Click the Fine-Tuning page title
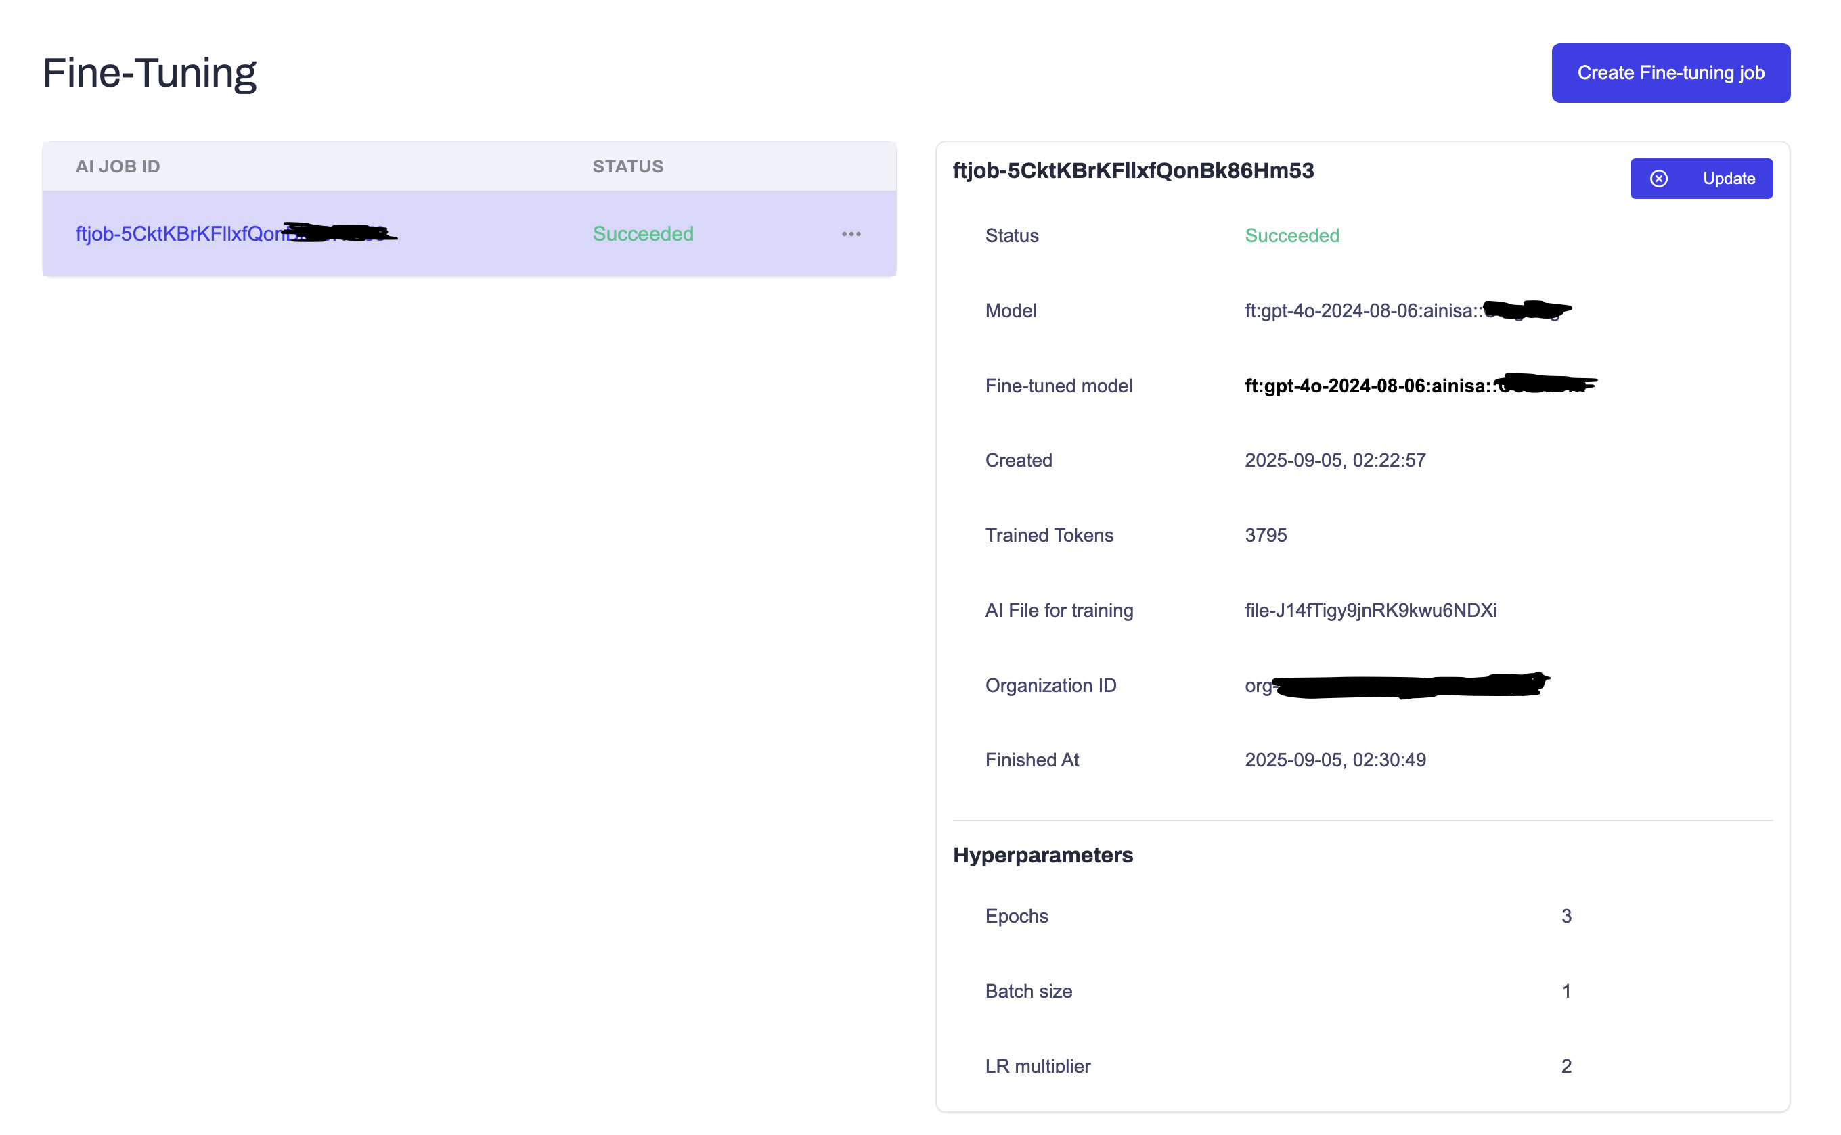 [x=150, y=72]
